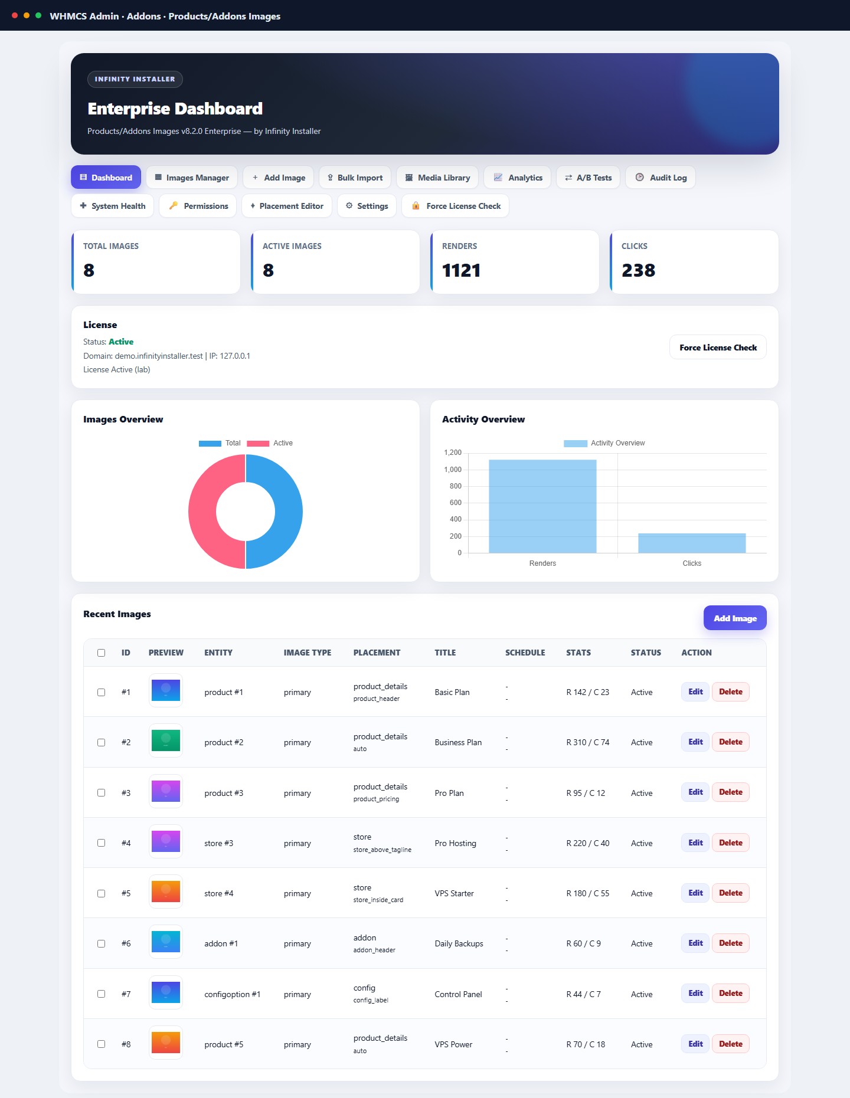
Task: Check the checkbox for image #1
Action: [101, 692]
